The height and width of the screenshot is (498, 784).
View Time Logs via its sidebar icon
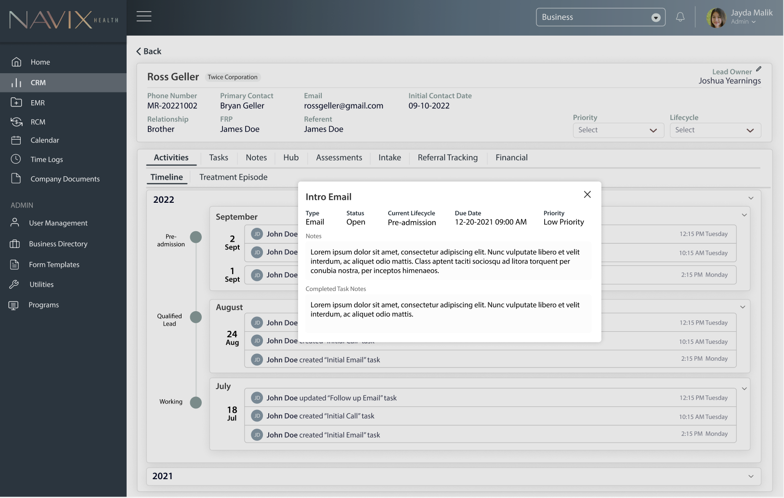(46, 159)
